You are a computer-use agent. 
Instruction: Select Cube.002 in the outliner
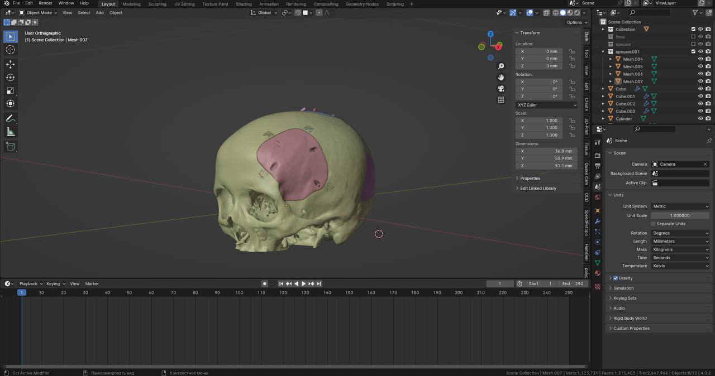click(625, 104)
